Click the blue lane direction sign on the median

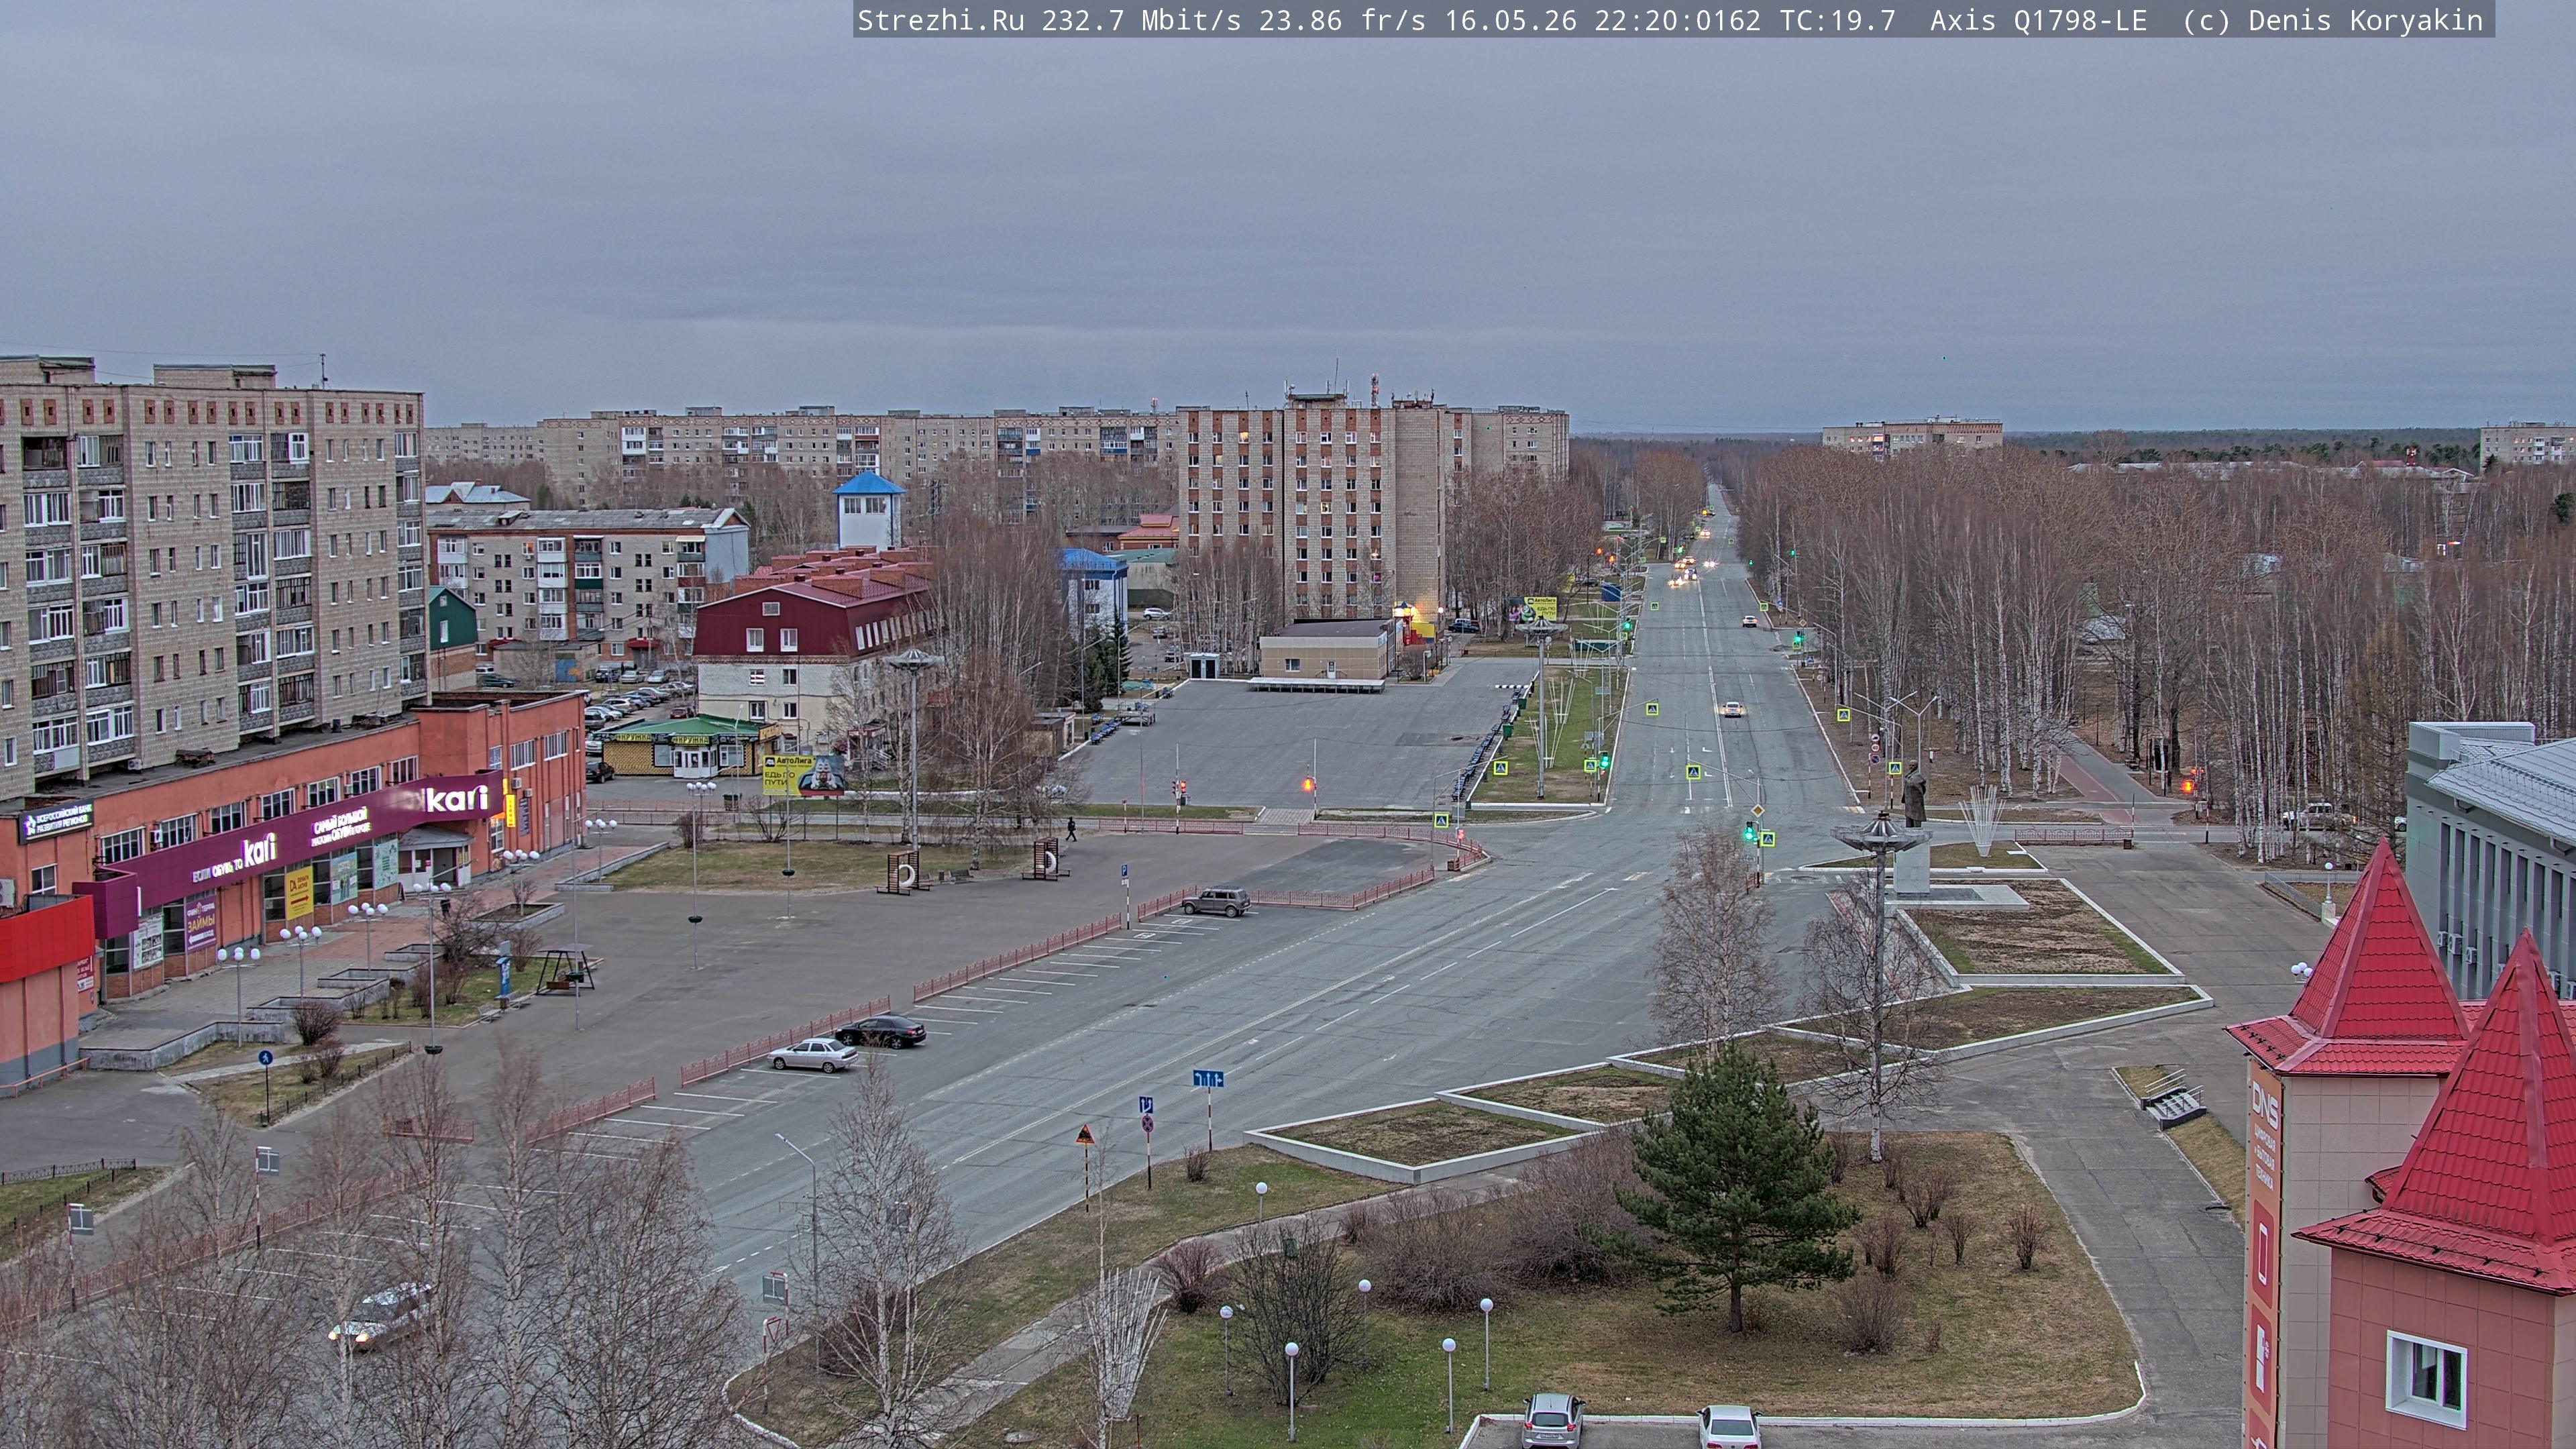point(1208,1078)
